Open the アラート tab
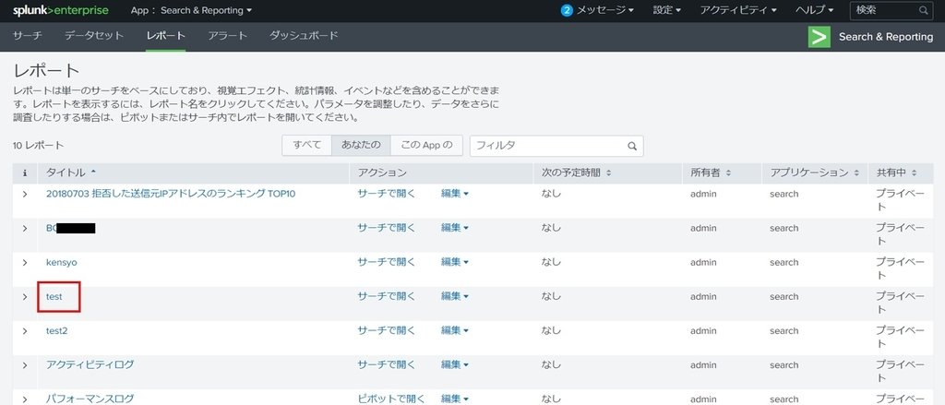The image size is (945, 405). click(x=227, y=36)
